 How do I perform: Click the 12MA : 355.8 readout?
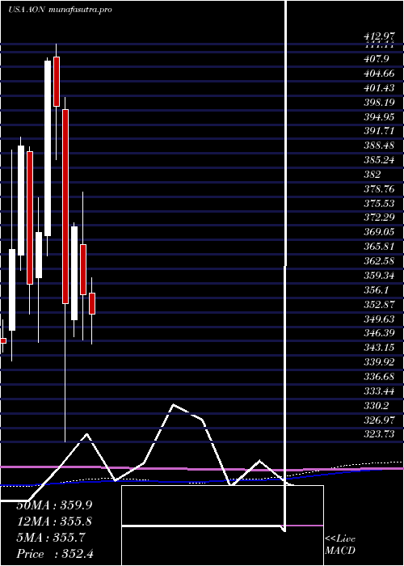pos(54,522)
